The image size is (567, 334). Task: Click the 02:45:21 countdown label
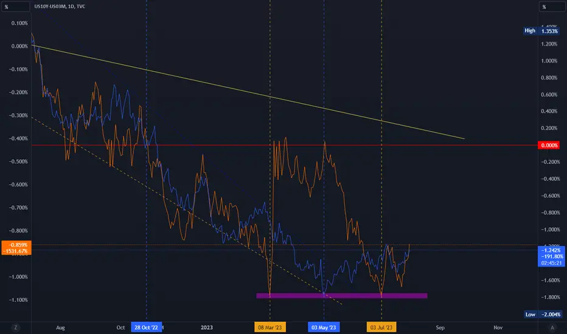[x=551, y=263]
